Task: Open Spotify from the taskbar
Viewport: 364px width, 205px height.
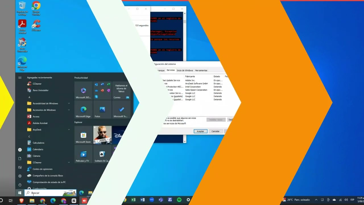Action: 179,200
